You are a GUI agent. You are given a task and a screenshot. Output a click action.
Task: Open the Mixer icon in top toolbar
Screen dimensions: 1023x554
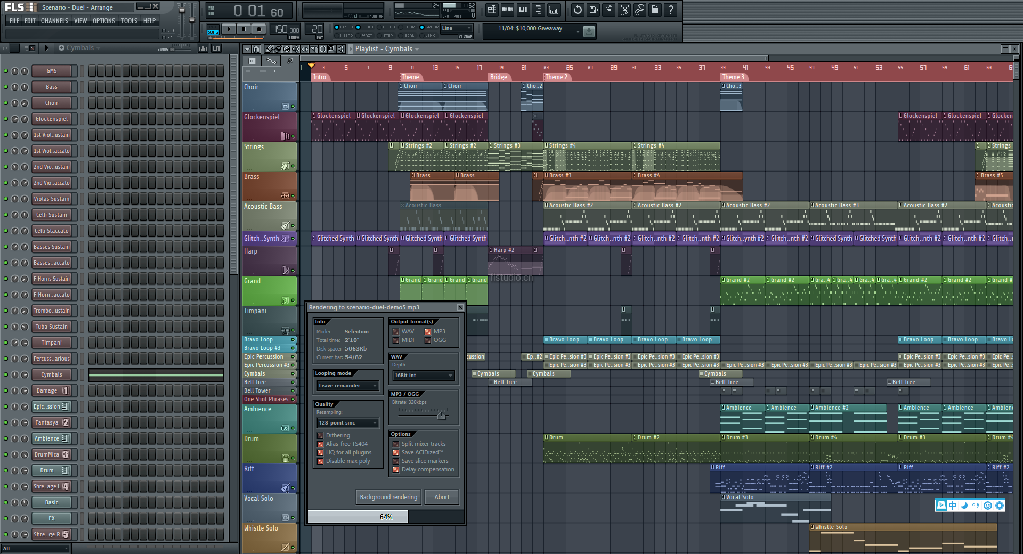tap(554, 10)
